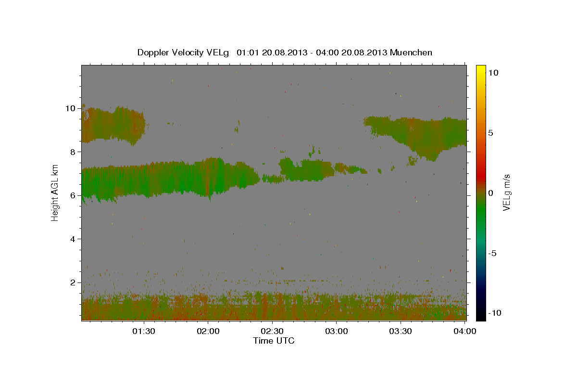Click the yellow top of the colorbar

pyautogui.click(x=481, y=70)
